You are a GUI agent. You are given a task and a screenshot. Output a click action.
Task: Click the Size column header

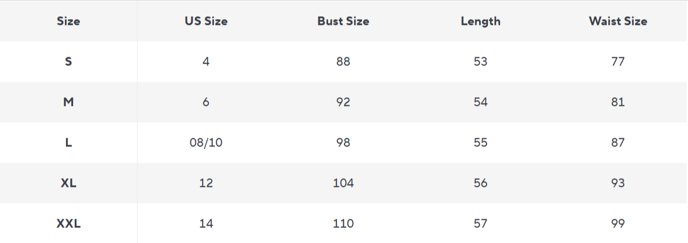point(68,21)
